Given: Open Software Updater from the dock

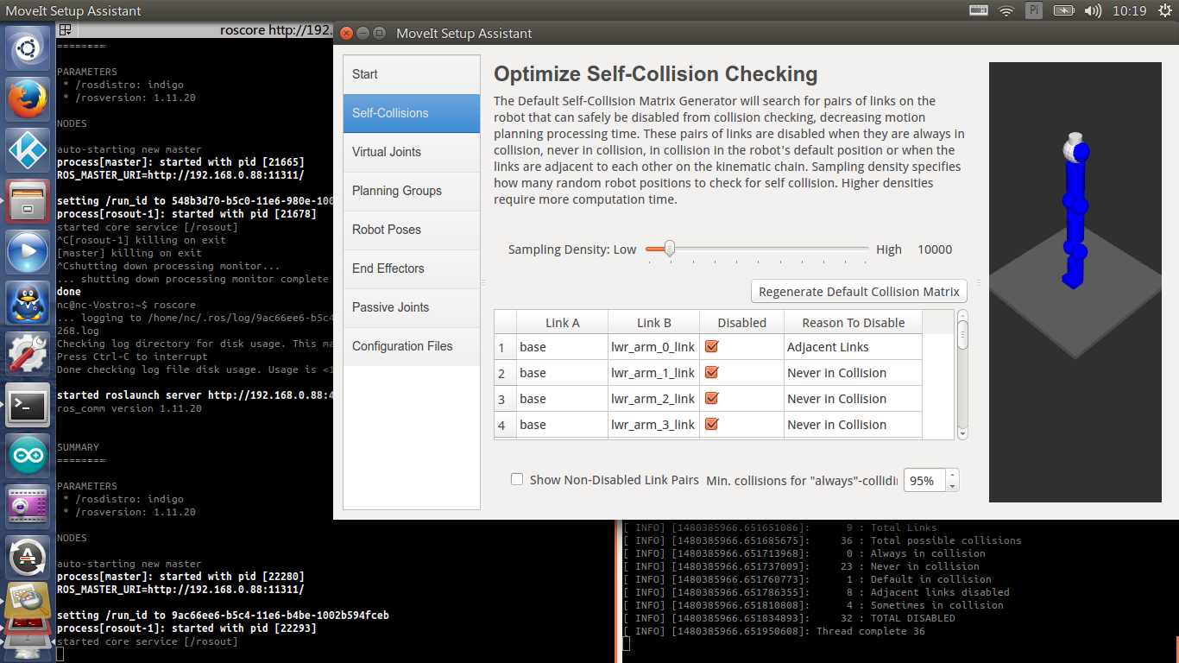Looking at the screenshot, I should tap(28, 558).
